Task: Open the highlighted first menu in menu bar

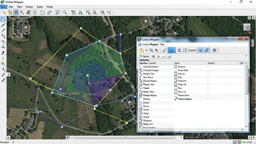Action: click(3, 7)
